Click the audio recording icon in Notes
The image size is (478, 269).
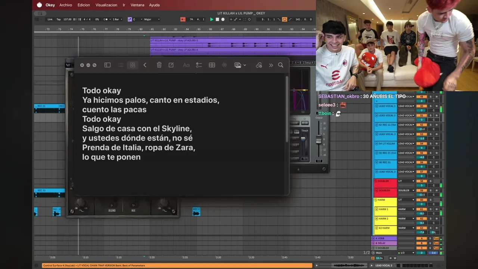tap(224, 65)
